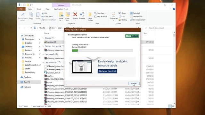This screenshot has width=205, height=115.
Task: Click Select none in ribbon
Action: [136, 17]
